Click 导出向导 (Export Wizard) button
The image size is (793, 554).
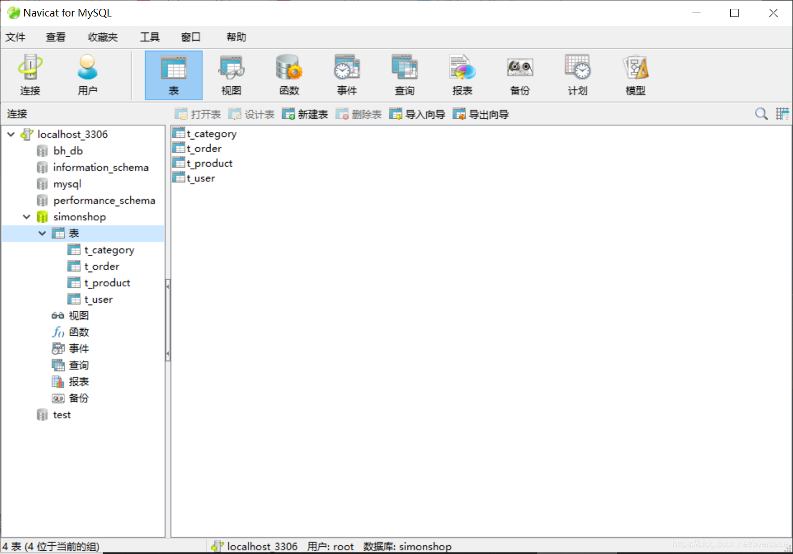(x=481, y=114)
